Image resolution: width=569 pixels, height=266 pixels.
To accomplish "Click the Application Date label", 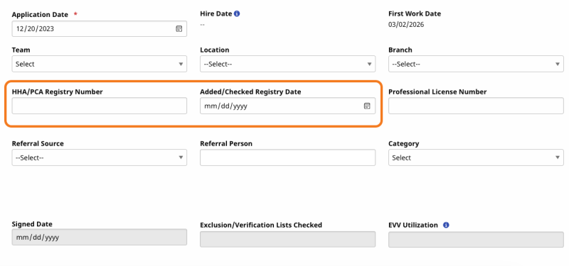I will 40,14.
